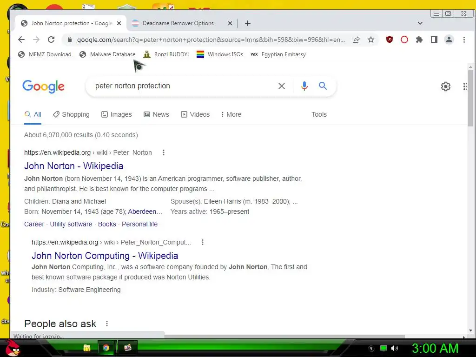The height and width of the screenshot is (357, 476).
Task: Close the John Norton protection tab
Action: 119,23
